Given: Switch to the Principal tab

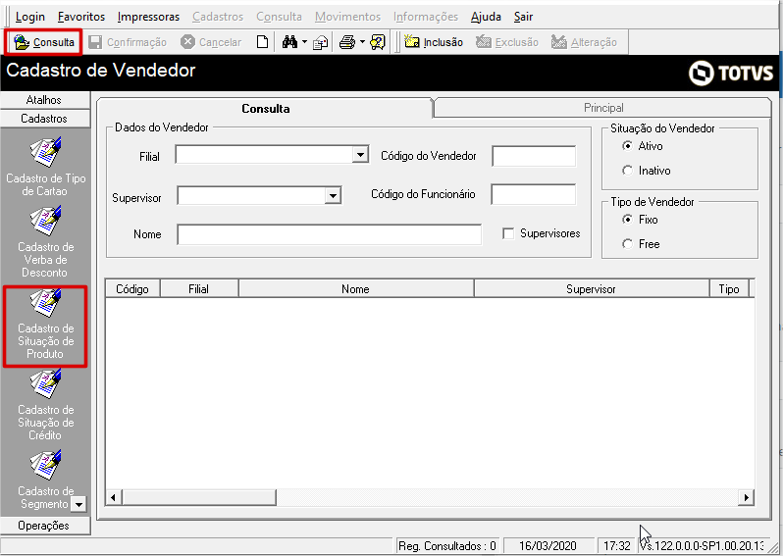Looking at the screenshot, I should coord(603,108).
